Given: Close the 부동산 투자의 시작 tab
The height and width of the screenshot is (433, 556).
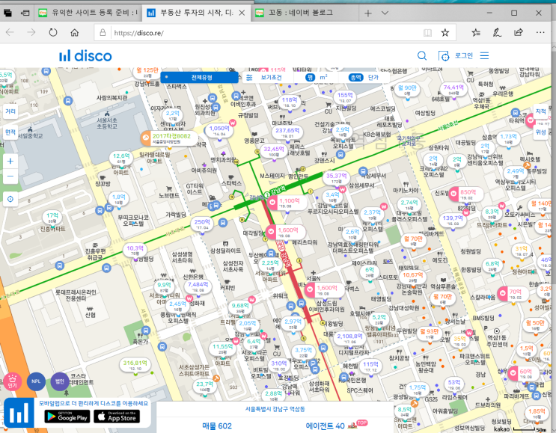Looking at the screenshot, I should pyautogui.click(x=242, y=13).
